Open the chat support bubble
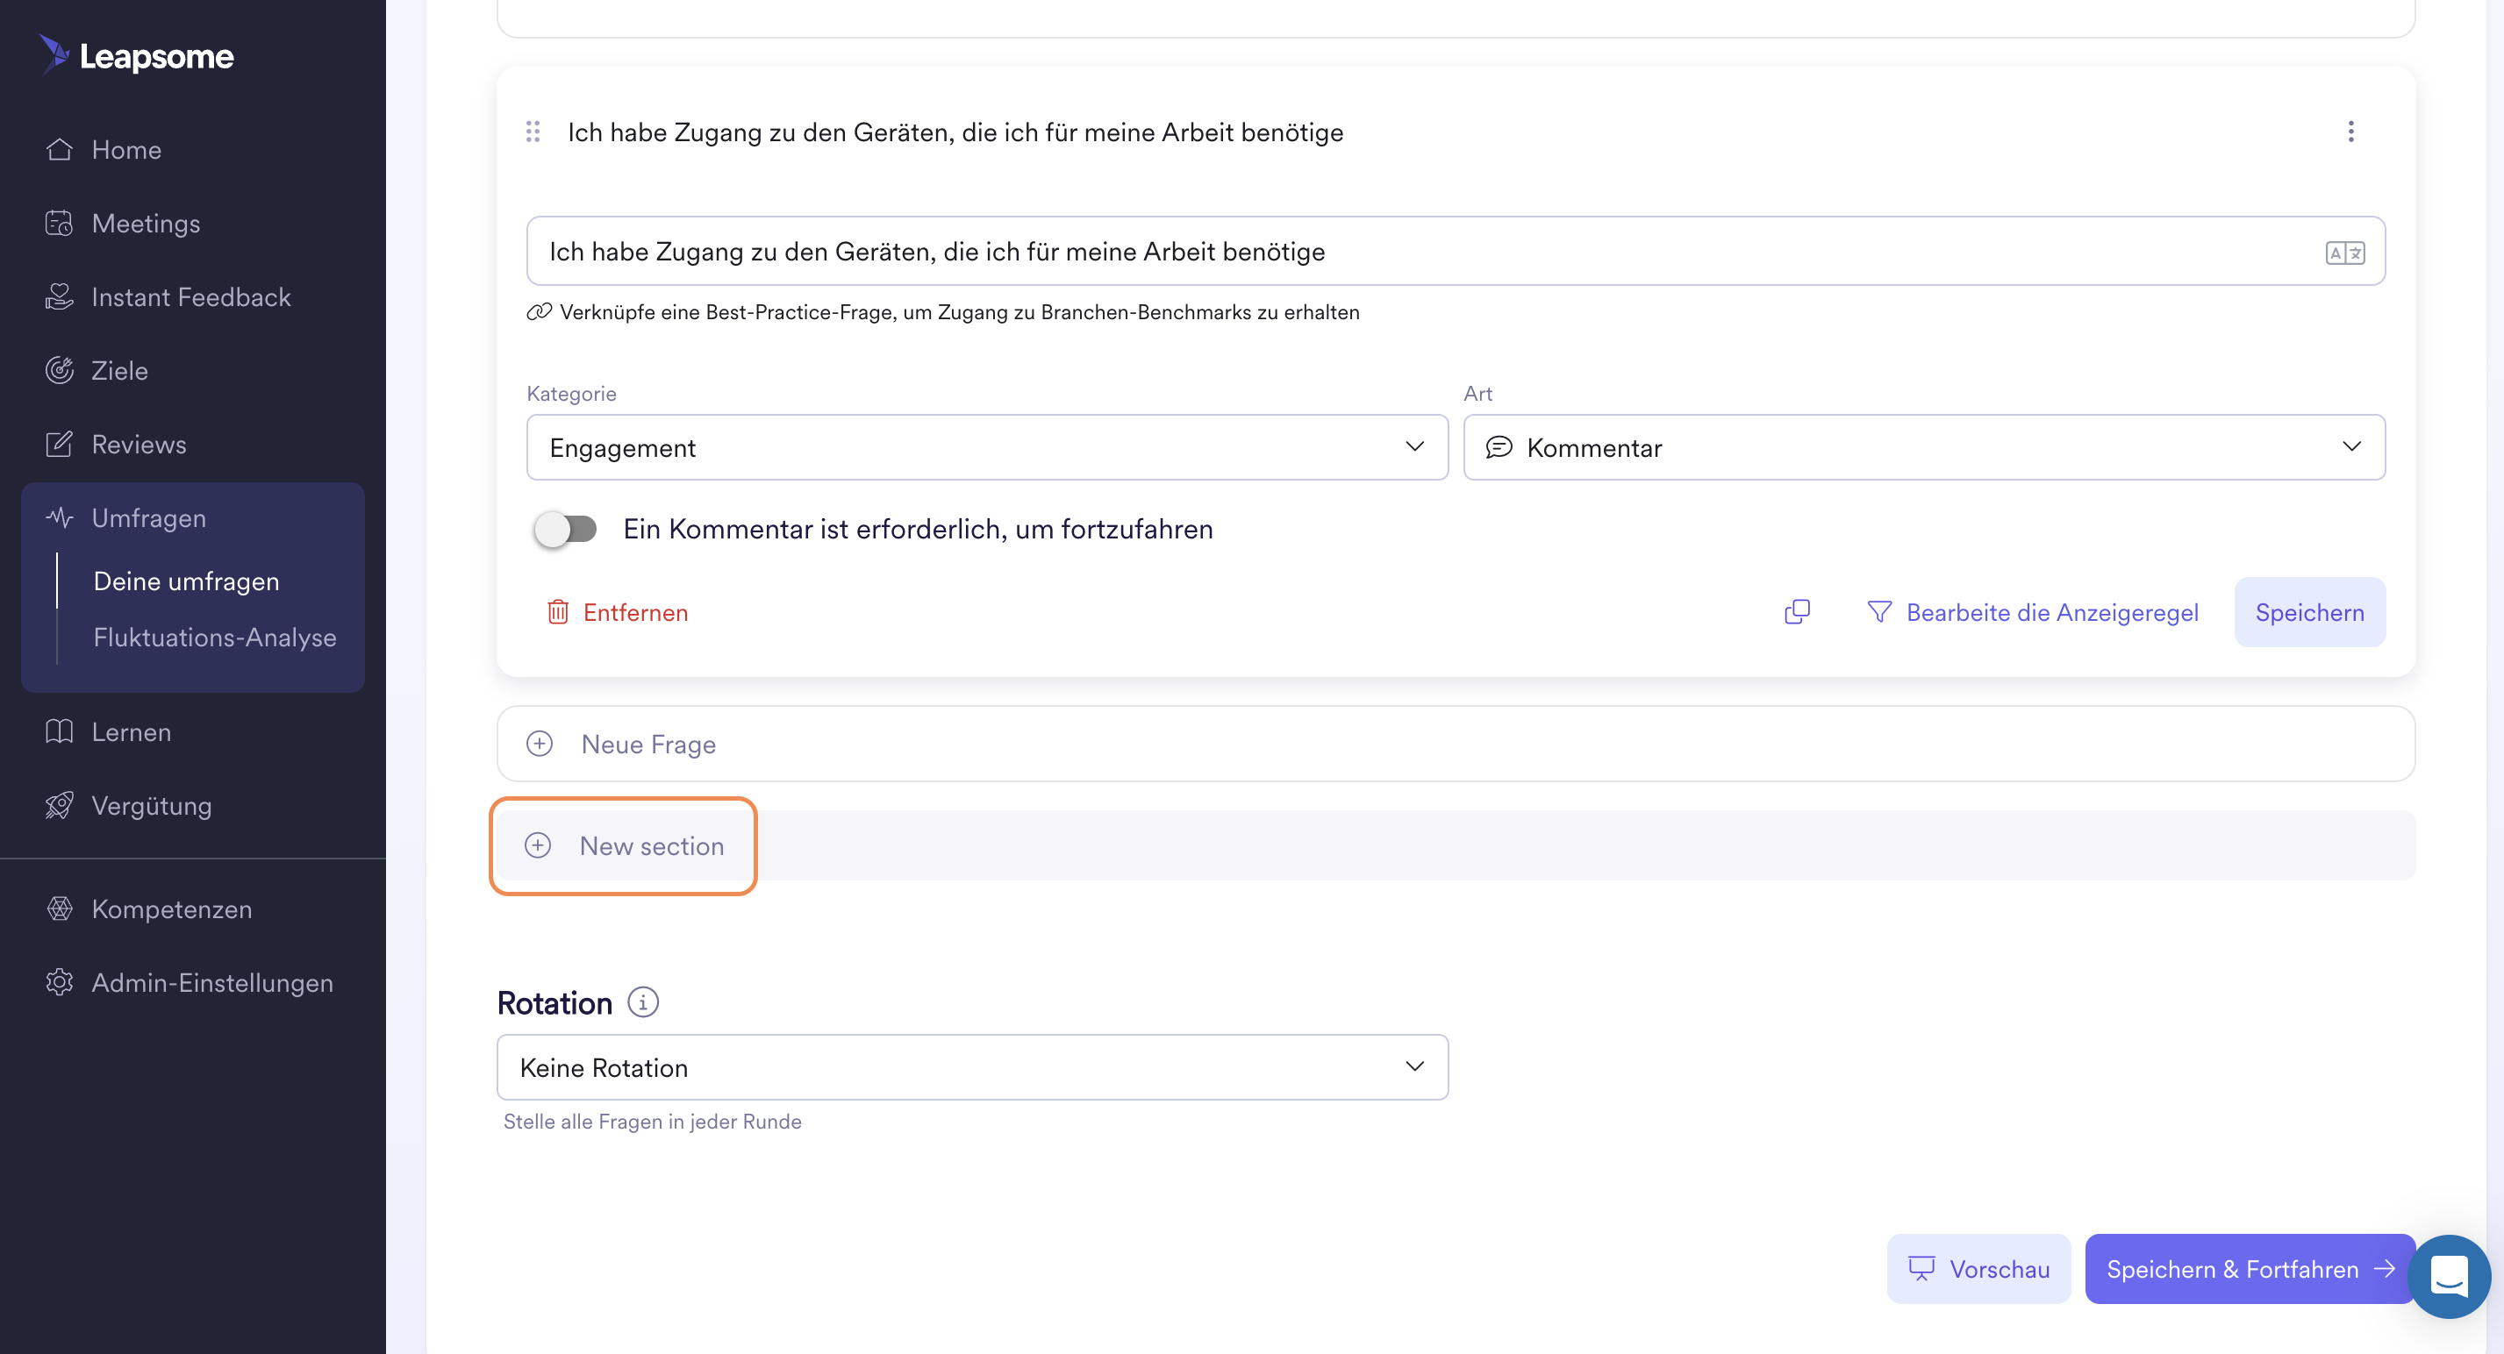The width and height of the screenshot is (2504, 1354). tap(2450, 1276)
